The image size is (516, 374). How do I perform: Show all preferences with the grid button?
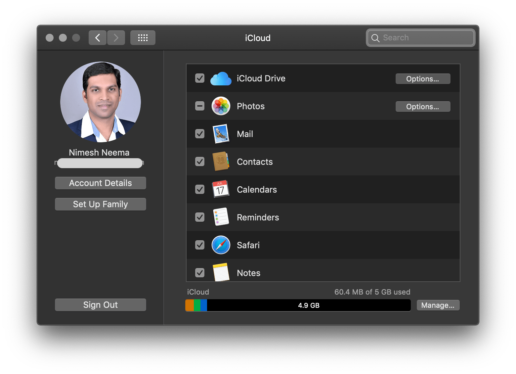coord(143,38)
